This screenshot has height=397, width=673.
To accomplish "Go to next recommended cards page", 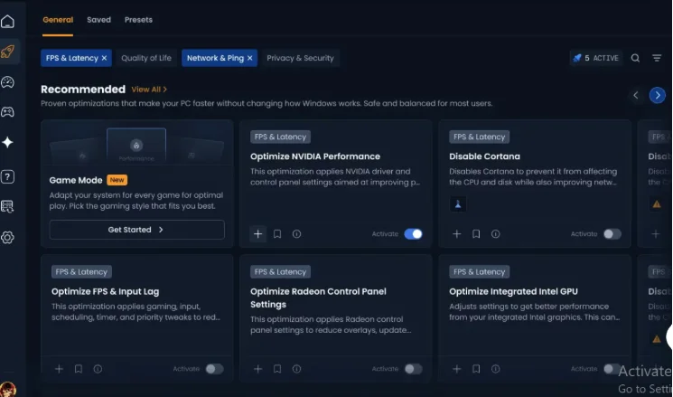I will [x=657, y=95].
